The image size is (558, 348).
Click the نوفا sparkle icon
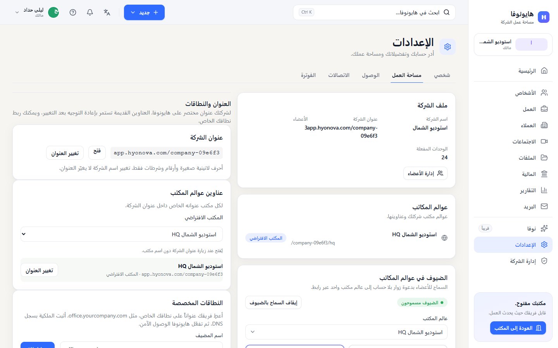544,229
